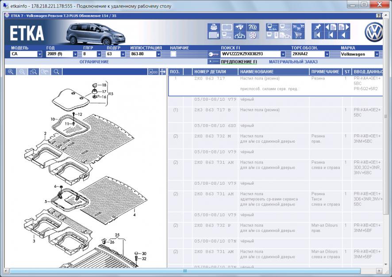Click the NORA icon
This screenshot has height=277, width=392.
coord(227,35)
